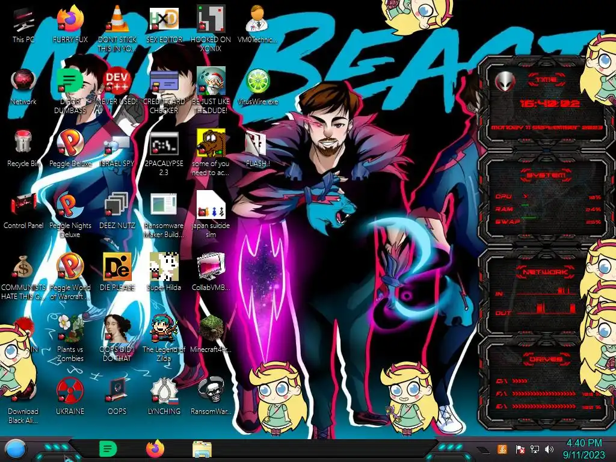Open the taskbar clock showing 4:40 PM
The width and height of the screenshot is (616, 462).
pos(584,449)
